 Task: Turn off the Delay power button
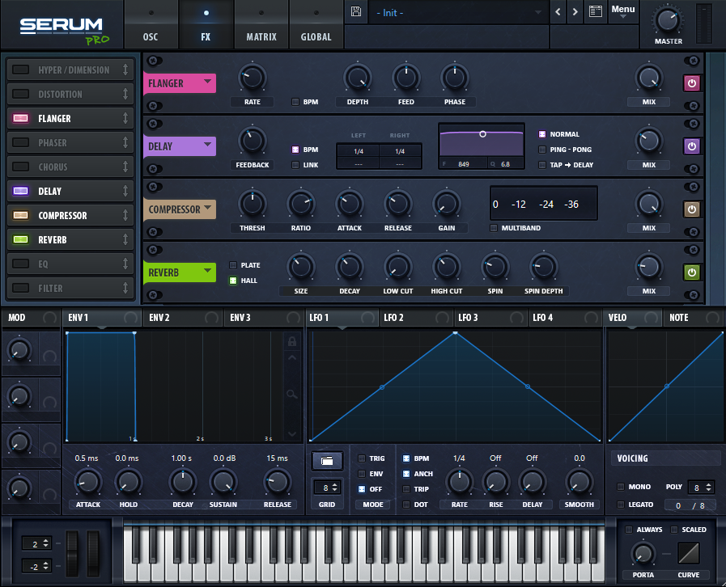point(692,146)
